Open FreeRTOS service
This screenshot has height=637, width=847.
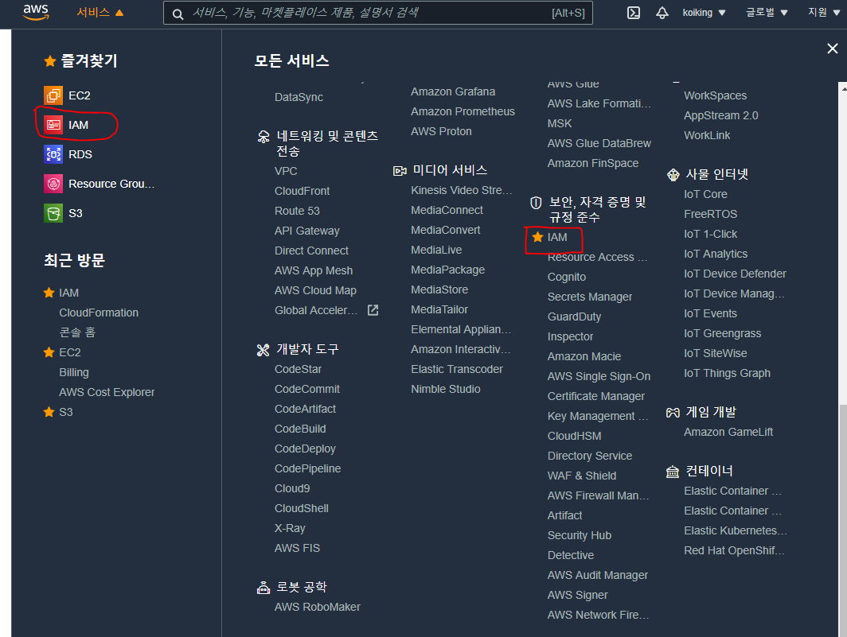710,214
